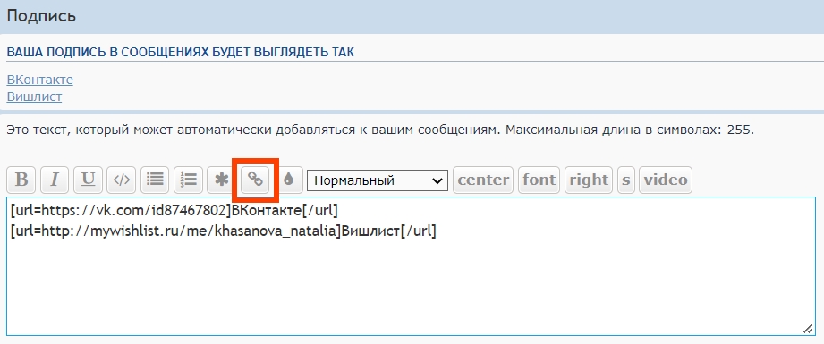Screen dimensions: 824x344
Task: Insert font tag button
Action: click(x=539, y=180)
